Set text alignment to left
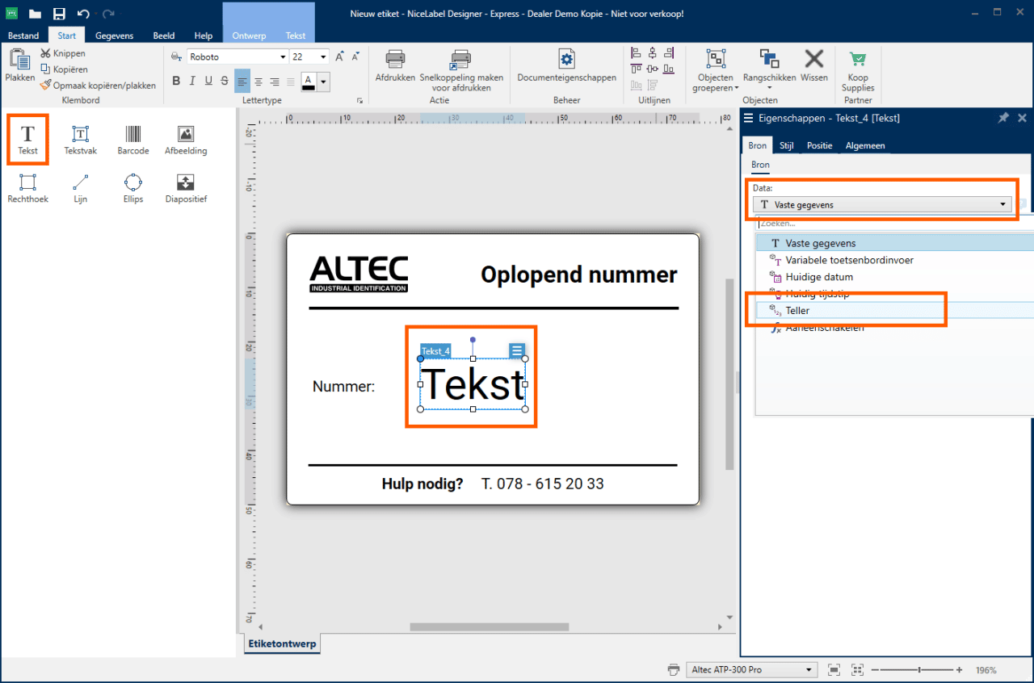Image resolution: width=1034 pixels, height=683 pixels. coord(242,81)
